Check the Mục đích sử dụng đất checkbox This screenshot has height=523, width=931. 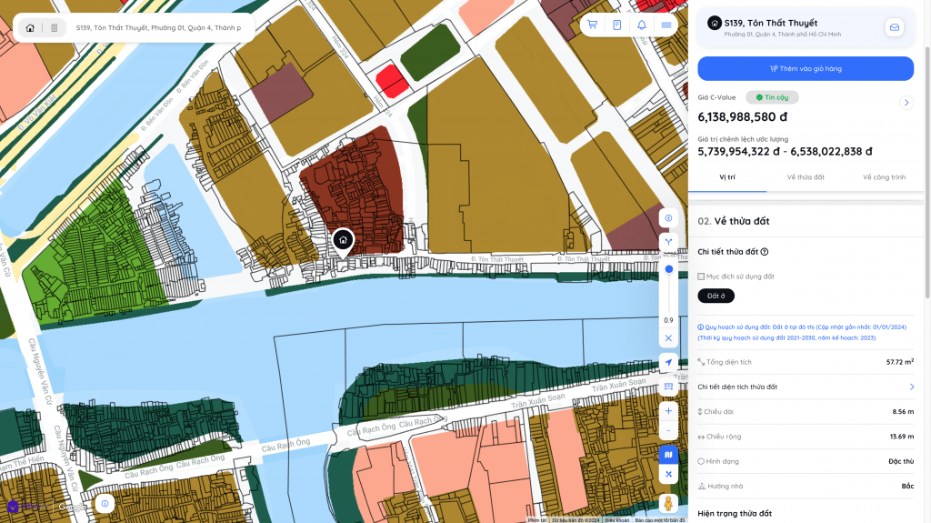coord(701,277)
